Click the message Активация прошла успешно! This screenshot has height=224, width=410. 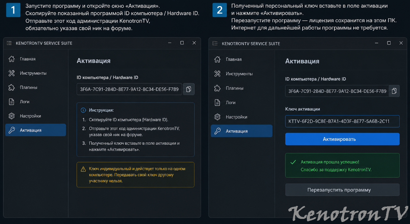coord(330,162)
